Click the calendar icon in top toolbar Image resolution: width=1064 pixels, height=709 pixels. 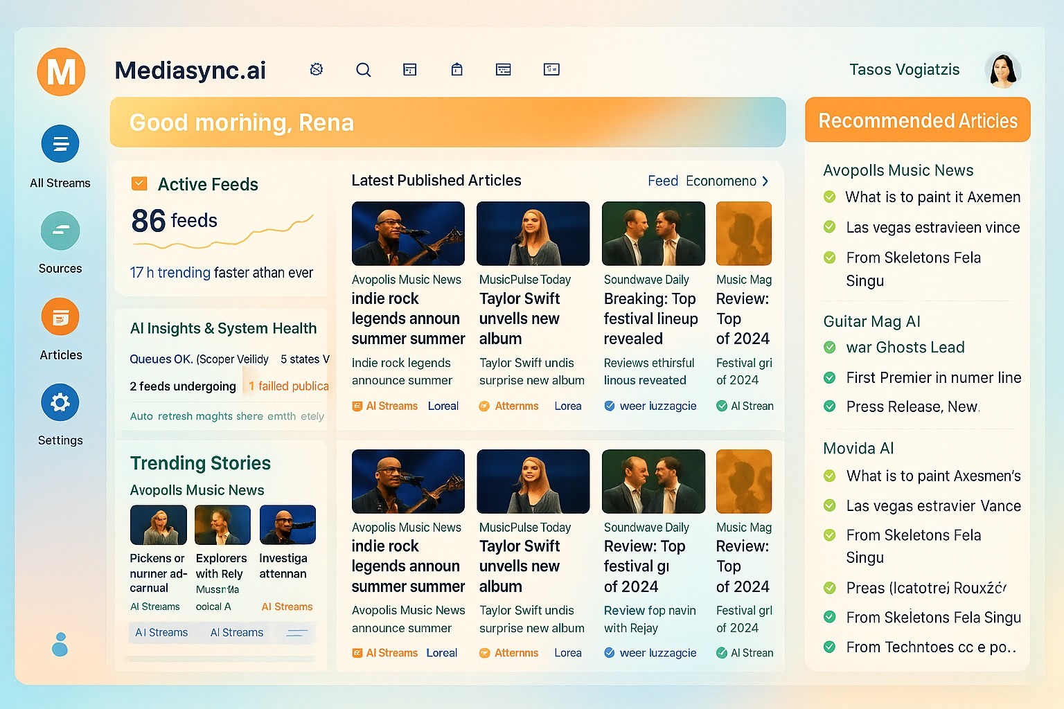tap(410, 70)
